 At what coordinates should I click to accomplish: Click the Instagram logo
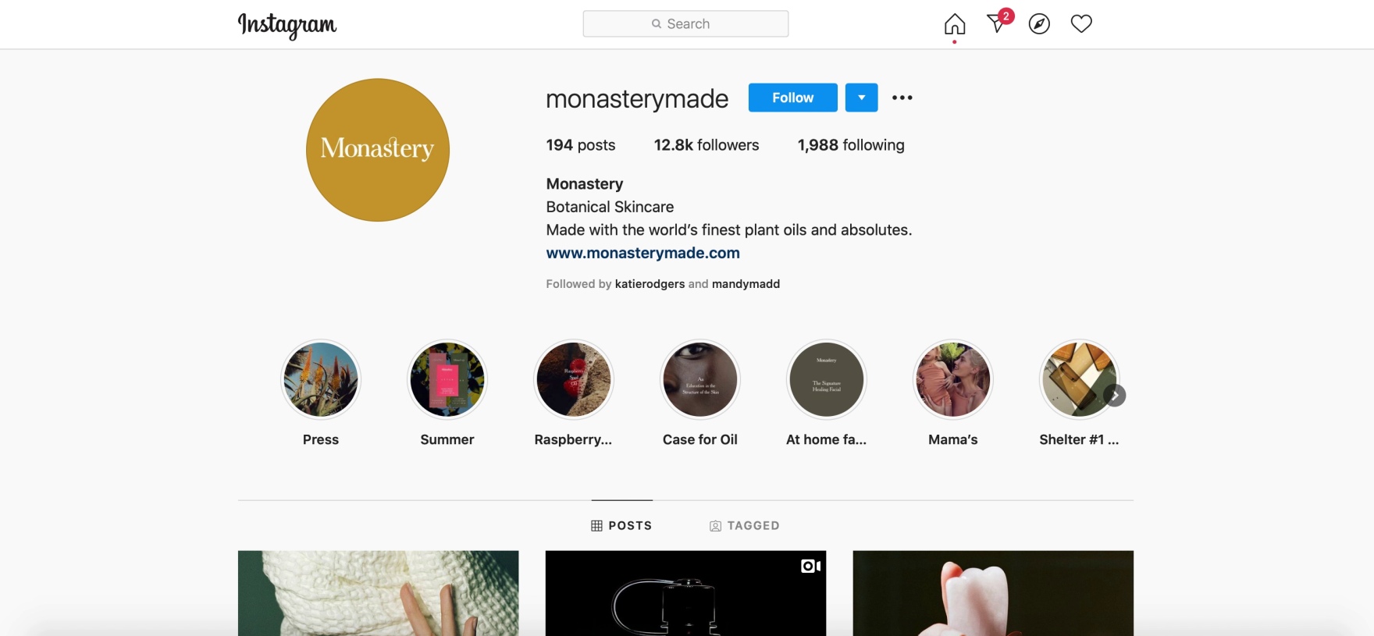287,25
